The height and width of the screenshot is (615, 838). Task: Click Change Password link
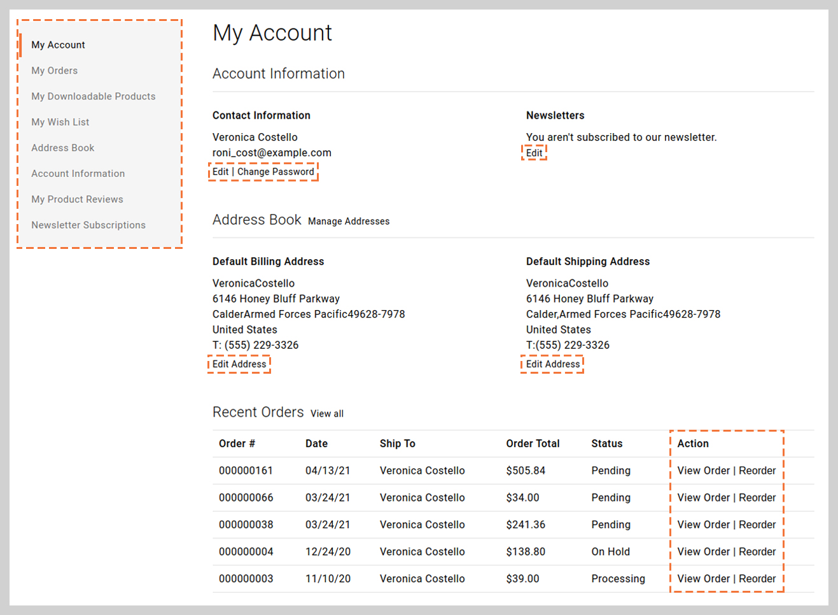pos(276,172)
